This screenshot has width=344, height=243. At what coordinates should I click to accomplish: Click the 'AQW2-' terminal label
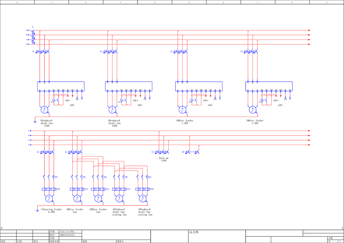tap(73, 105)
